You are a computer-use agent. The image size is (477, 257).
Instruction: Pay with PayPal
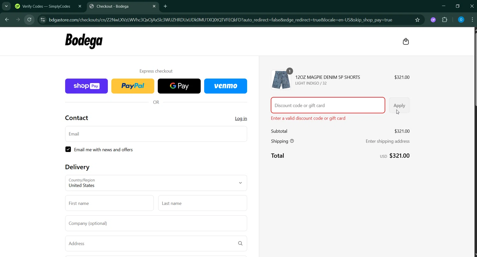pos(133,86)
